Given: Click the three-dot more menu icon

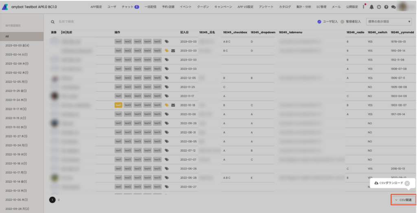Looking at the screenshot, I should [364, 7].
